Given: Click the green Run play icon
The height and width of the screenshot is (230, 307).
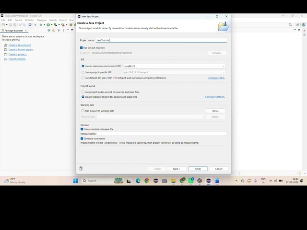Looking at the screenshot, I should tap(48, 25).
